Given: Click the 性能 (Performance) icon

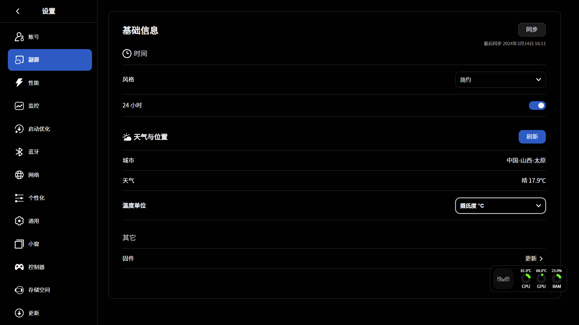Looking at the screenshot, I should click(19, 82).
